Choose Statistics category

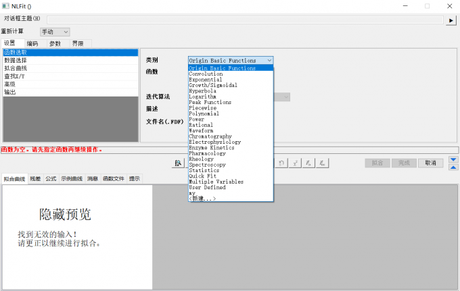coord(231,170)
